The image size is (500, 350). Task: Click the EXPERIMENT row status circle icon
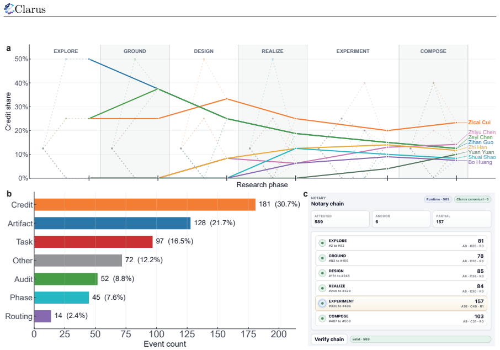322,304
